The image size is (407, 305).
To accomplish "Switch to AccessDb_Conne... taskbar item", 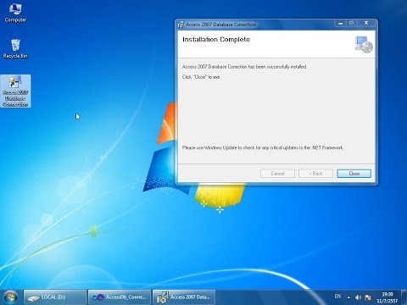I will (x=120, y=297).
